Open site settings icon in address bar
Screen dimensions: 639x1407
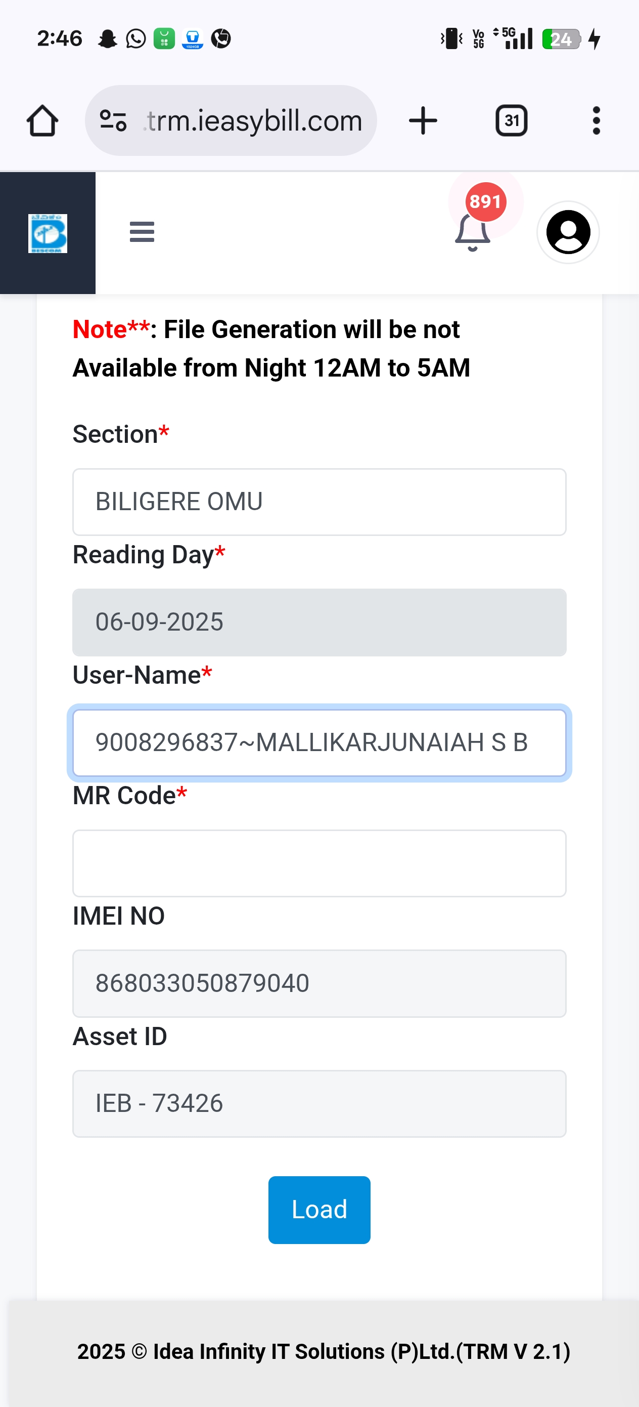[114, 120]
